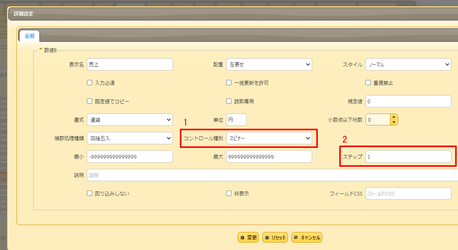Toggle the 回り込みしない checkbox
The image size is (458, 250).
pyautogui.click(x=89, y=193)
